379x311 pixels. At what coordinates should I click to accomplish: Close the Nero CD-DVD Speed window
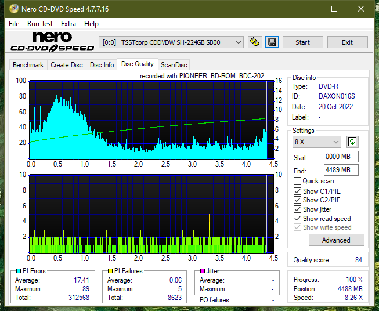click(x=361, y=9)
